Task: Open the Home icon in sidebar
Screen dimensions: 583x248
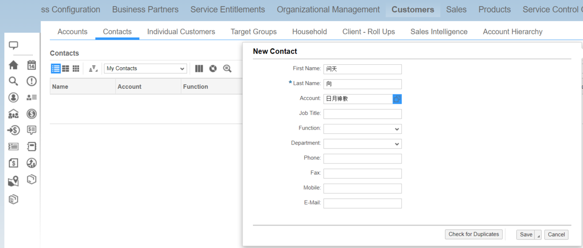Action: pyautogui.click(x=14, y=65)
